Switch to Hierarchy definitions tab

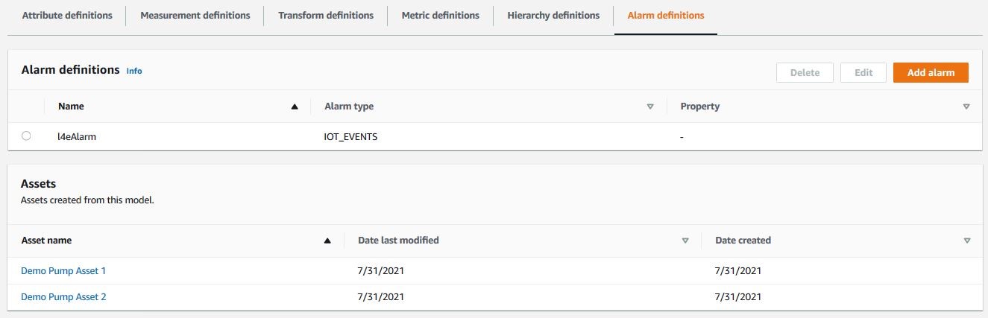click(553, 16)
